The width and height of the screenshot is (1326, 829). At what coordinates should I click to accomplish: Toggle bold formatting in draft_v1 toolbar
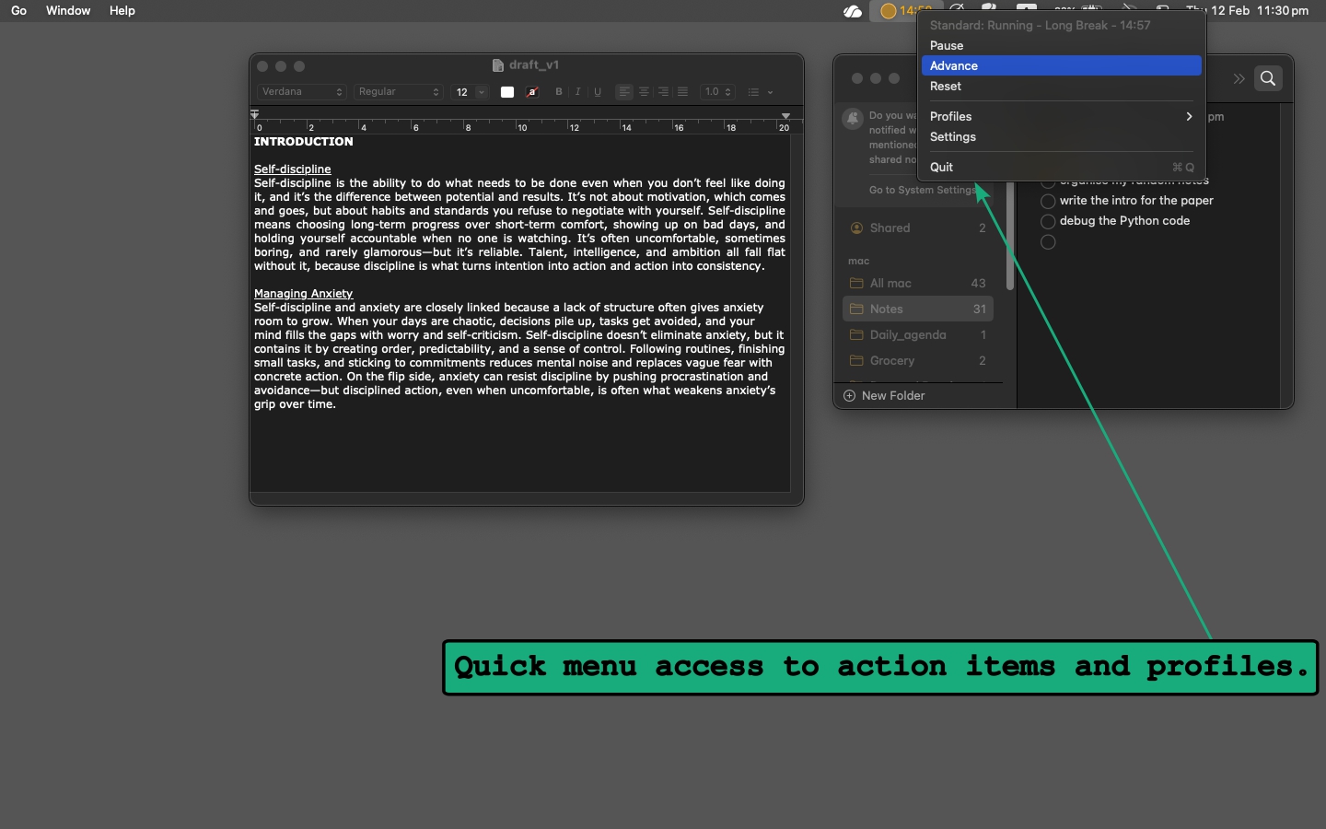[x=559, y=92]
